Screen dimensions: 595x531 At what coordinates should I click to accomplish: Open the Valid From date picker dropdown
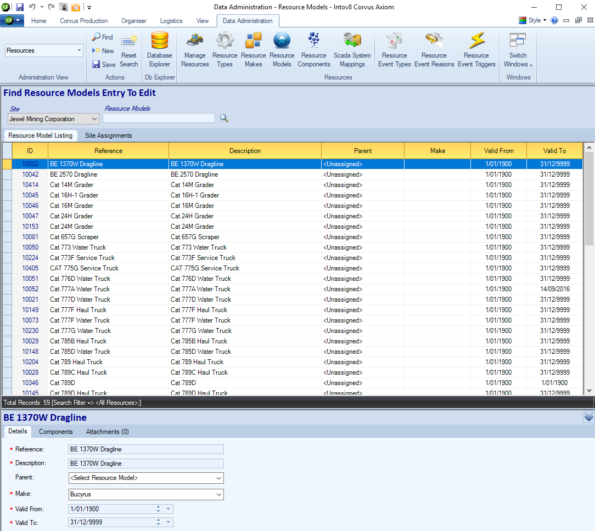(168, 509)
